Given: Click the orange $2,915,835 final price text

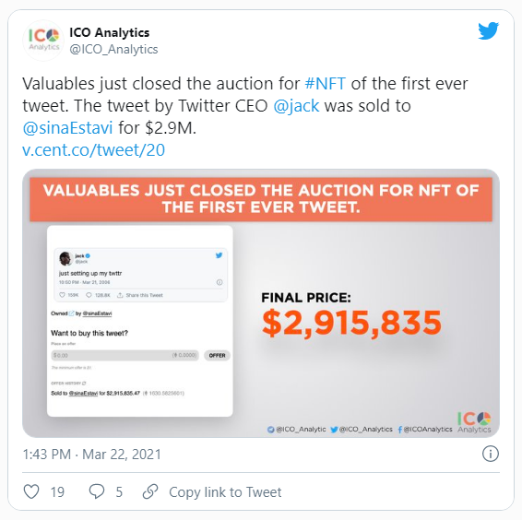Looking at the screenshot, I should pos(351,323).
